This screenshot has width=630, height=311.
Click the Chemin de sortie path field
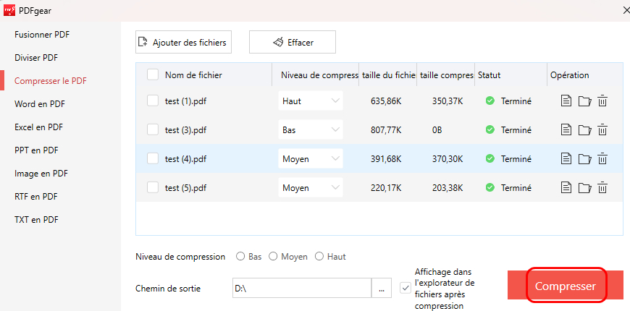click(x=302, y=288)
